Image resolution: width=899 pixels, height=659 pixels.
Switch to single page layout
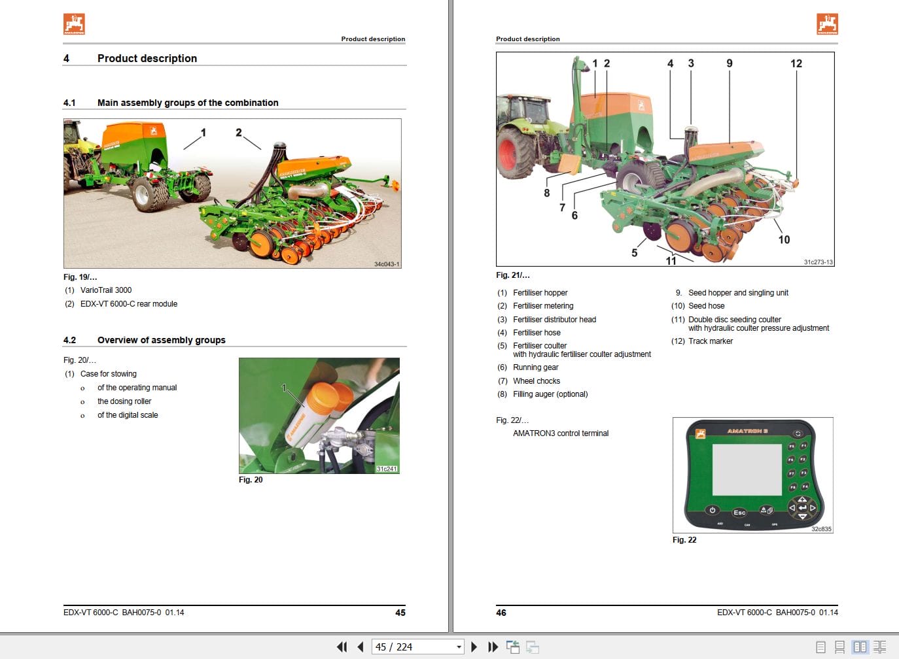click(x=820, y=647)
